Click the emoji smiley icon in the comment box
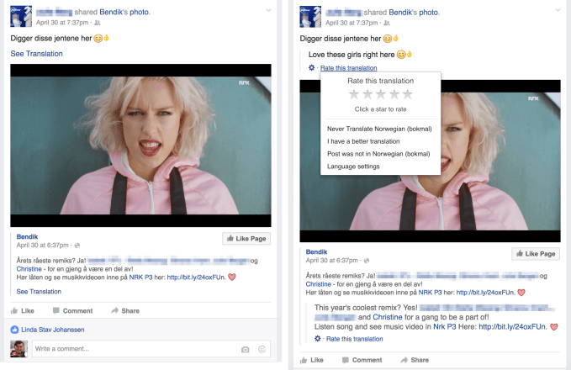The height and width of the screenshot is (370, 571). 262,349
